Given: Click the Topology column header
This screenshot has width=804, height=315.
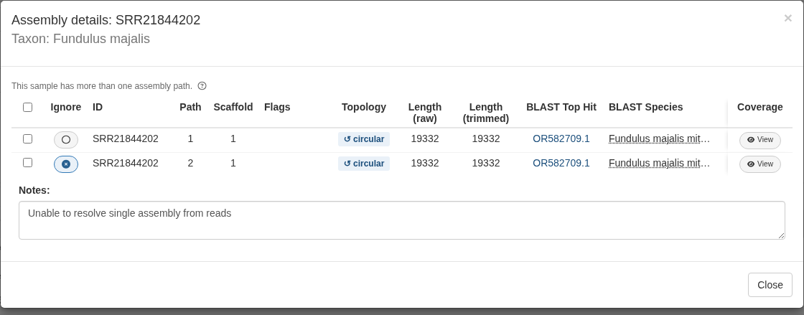Looking at the screenshot, I should (363, 107).
